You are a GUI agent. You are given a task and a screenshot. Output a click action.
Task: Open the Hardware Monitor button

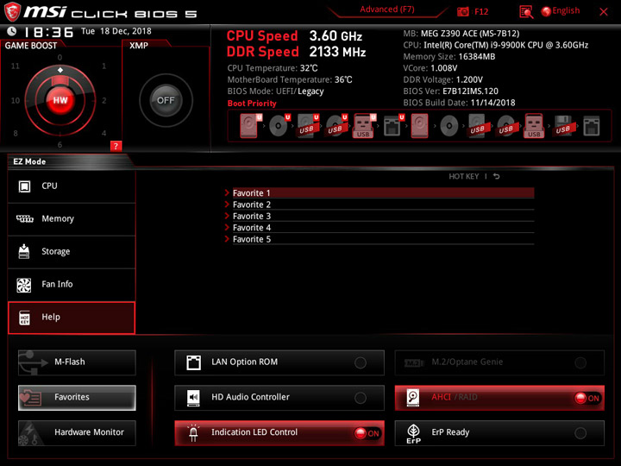click(77, 432)
